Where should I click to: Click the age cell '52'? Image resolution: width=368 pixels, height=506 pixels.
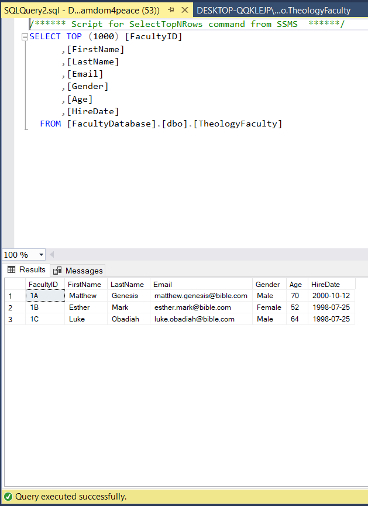point(297,307)
